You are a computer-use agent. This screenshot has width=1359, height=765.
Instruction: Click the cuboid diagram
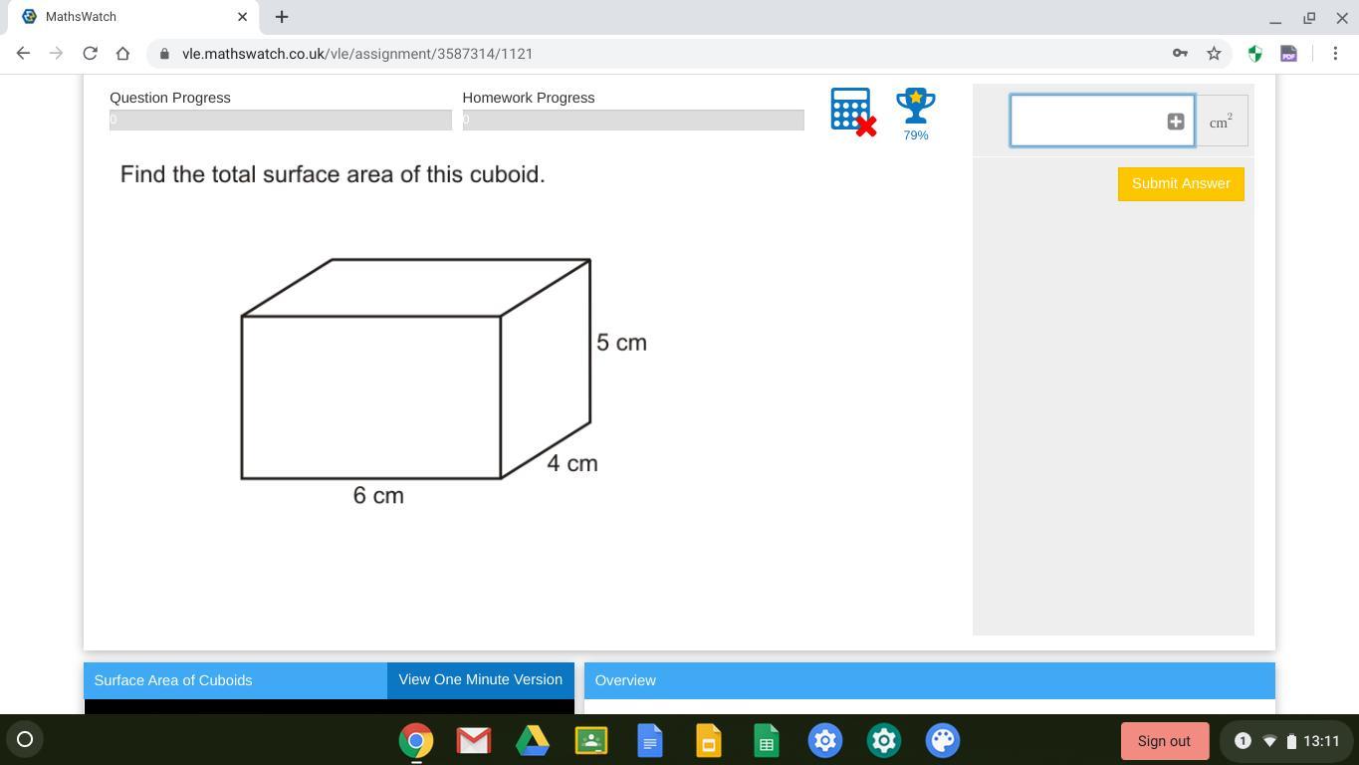point(416,369)
